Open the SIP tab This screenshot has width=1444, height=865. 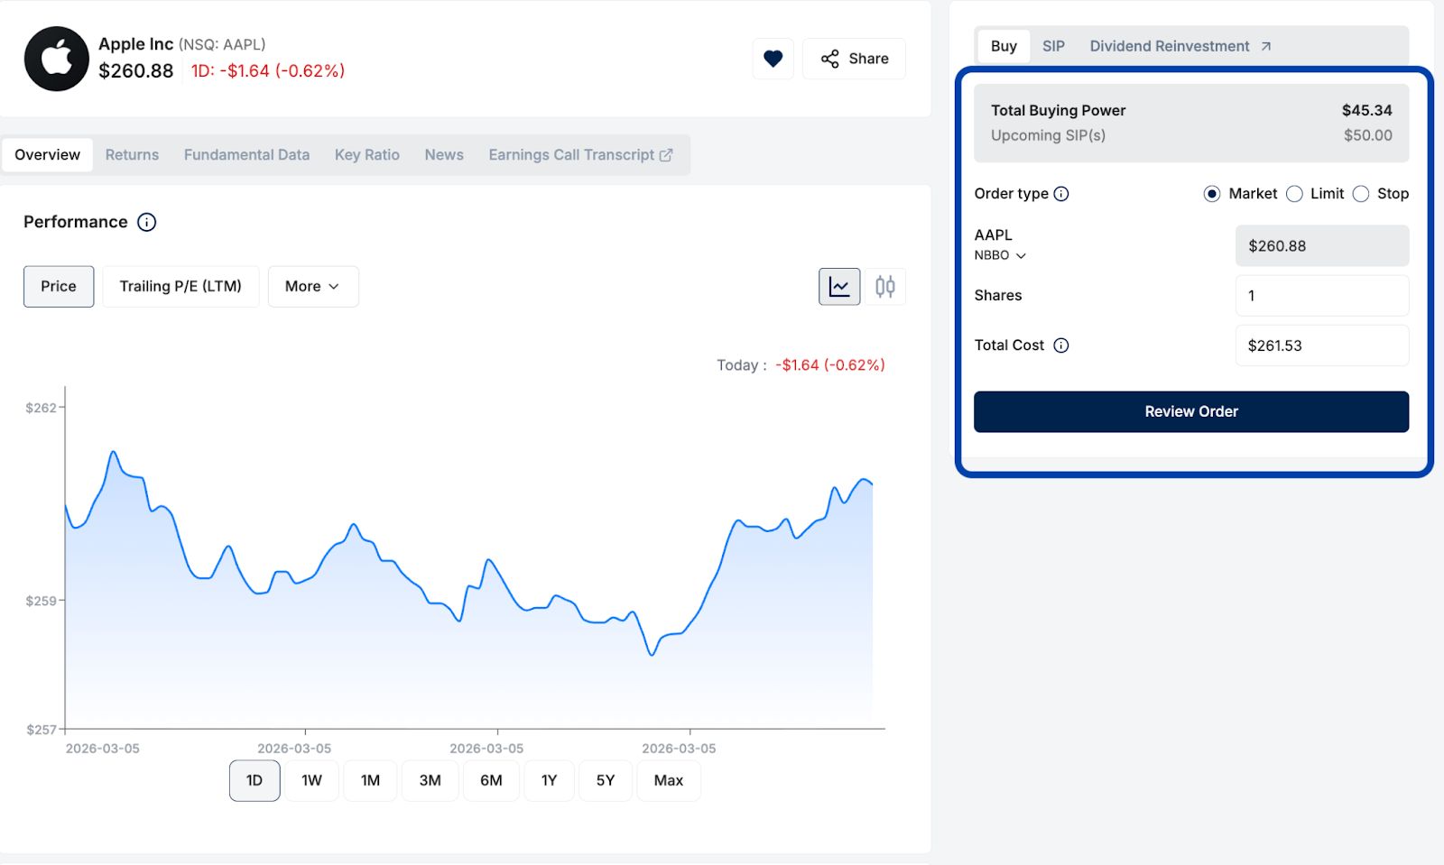point(1053,46)
